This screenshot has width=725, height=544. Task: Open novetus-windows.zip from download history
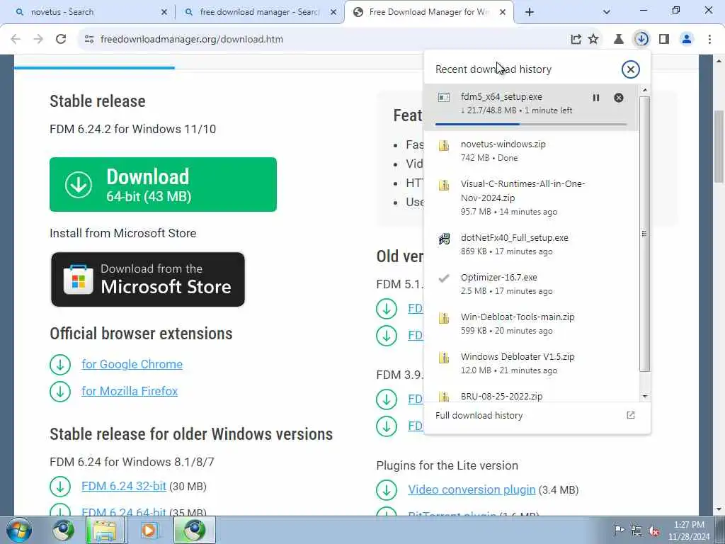click(x=531, y=151)
